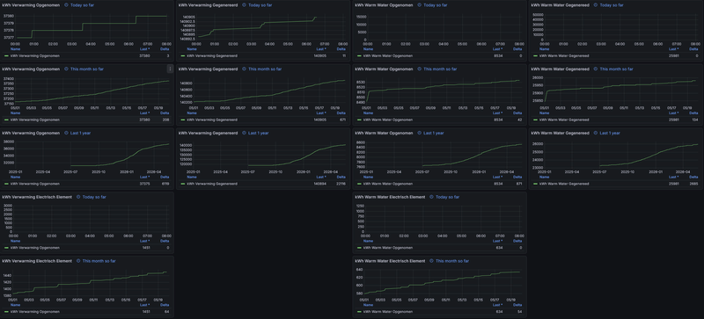The height and width of the screenshot is (319, 704).
Task: Click clock icon on Verwarming Electrisch Element This month panel
Action: (78, 261)
